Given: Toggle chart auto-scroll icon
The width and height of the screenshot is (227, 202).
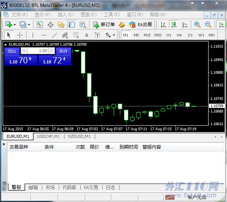Looking at the screenshot, I should tap(221, 25).
